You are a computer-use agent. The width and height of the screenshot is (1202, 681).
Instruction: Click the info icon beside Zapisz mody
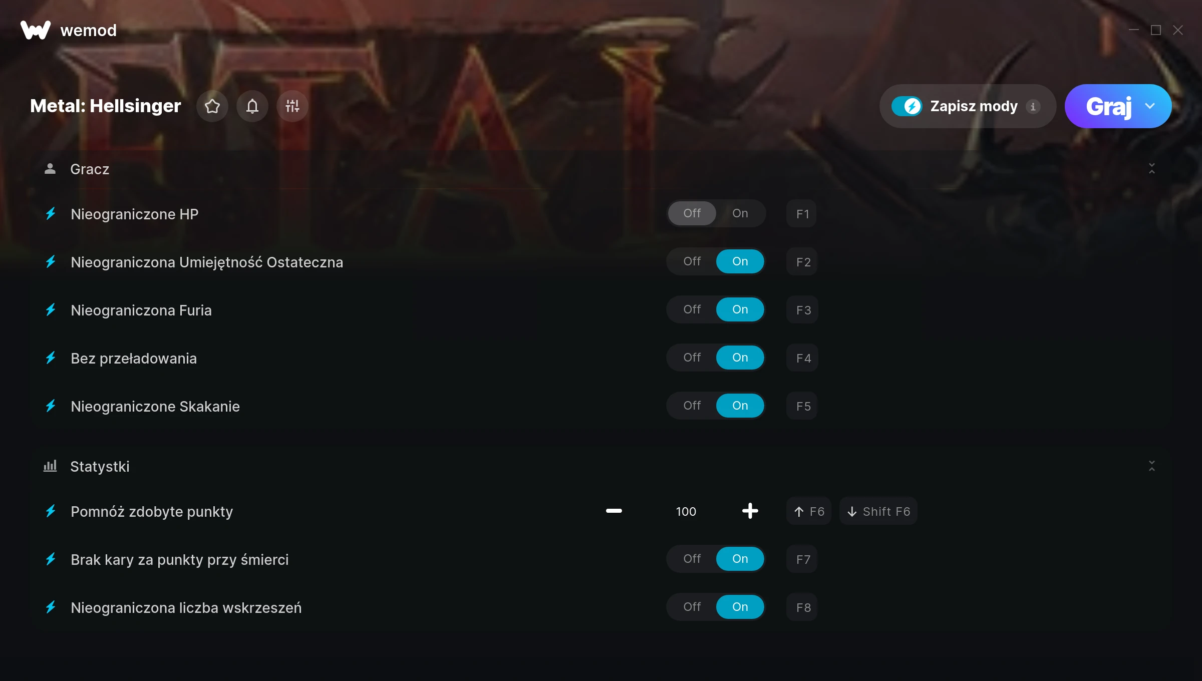tap(1033, 107)
